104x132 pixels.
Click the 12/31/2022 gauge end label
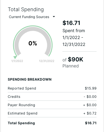coord(47,61)
